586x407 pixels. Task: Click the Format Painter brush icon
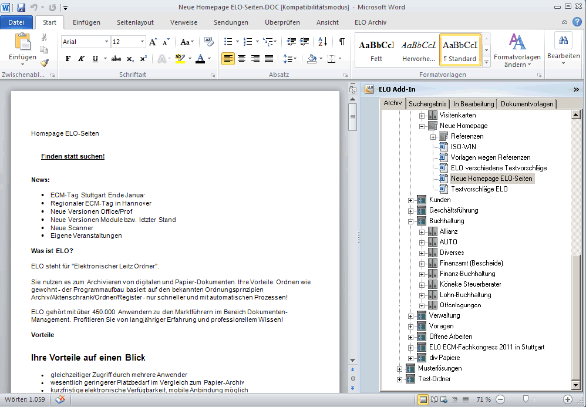pos(44,62)
